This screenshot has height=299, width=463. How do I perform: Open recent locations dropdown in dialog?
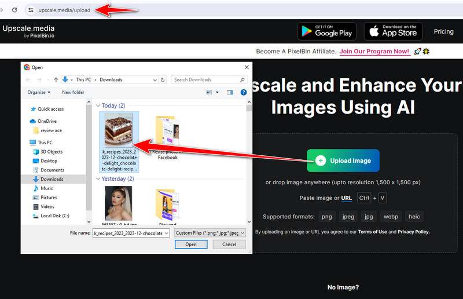pos(47,79)
